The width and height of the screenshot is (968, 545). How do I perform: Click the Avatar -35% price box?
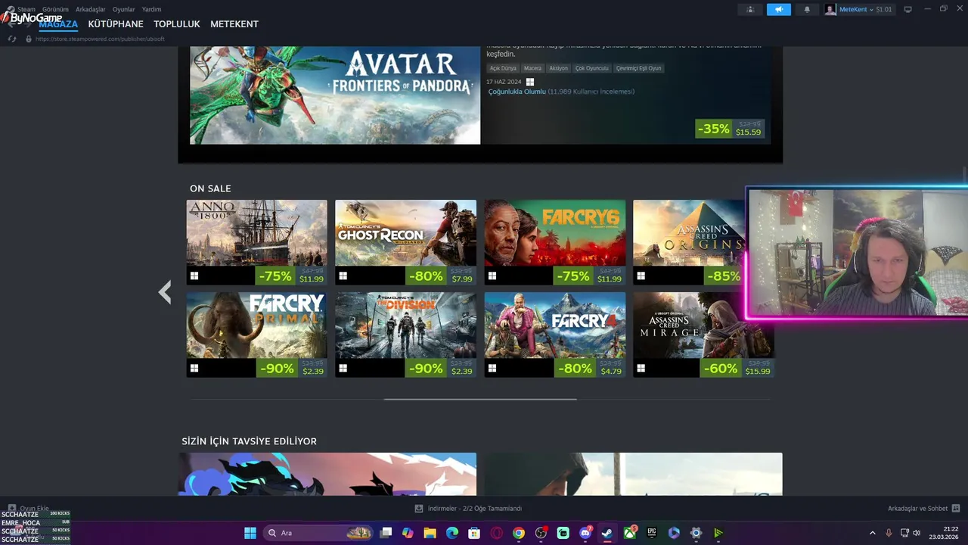730,129
